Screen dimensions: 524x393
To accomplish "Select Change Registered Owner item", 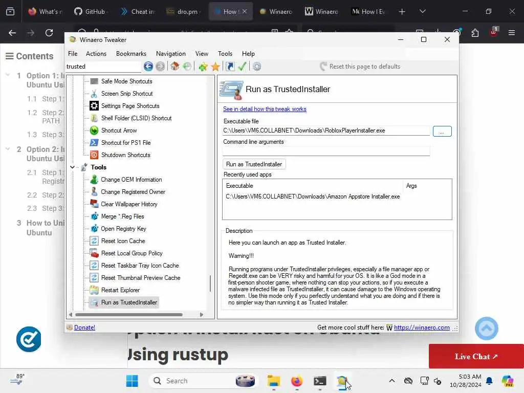I will pos(133,192).
